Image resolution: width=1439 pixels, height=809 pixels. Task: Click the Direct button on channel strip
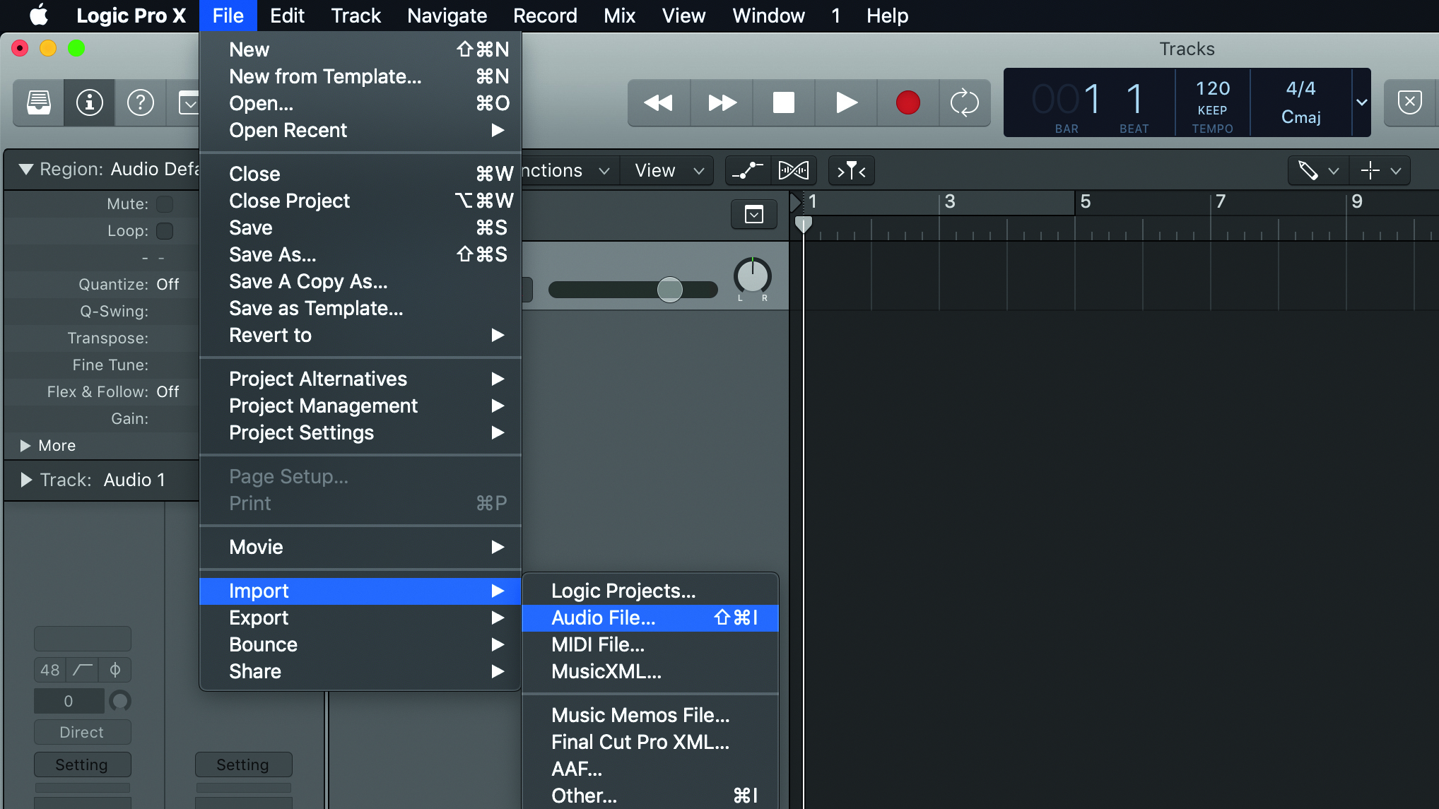(x=82, y=733)
